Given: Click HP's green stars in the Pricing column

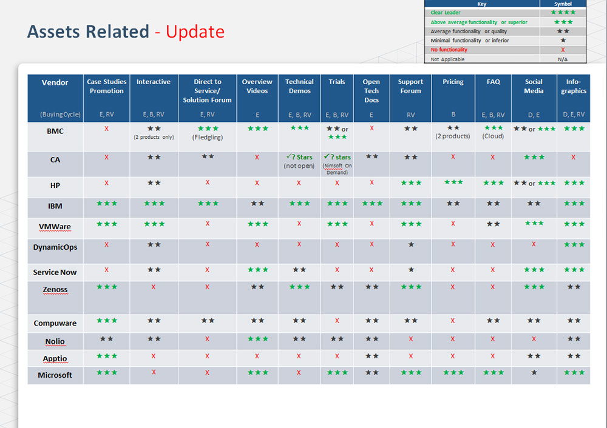Looking at the screenshot, I should click(453, 182).
